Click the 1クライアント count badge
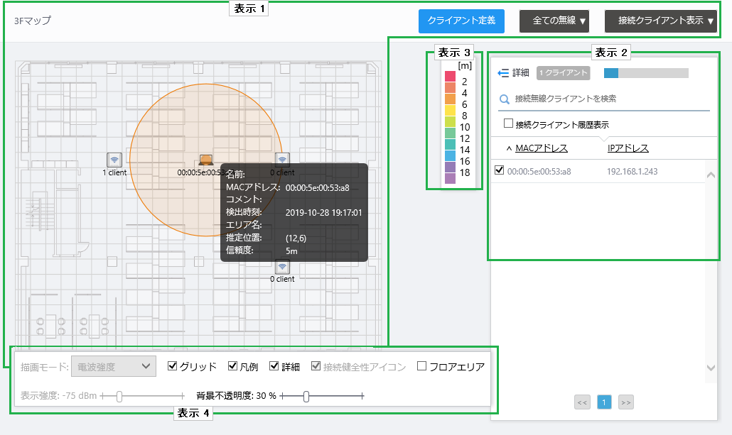This screenshot has height=435, width=732. pyautogui.click(x=563, y=72)
